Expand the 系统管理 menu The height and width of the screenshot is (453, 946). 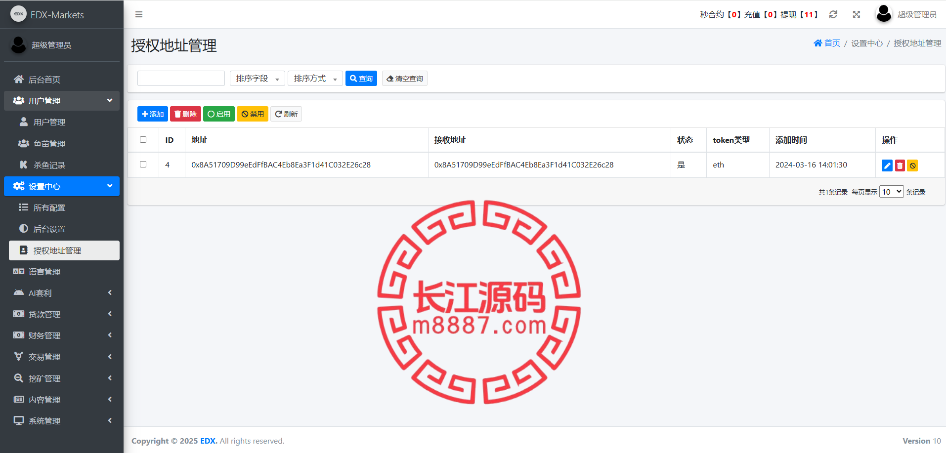62,421
